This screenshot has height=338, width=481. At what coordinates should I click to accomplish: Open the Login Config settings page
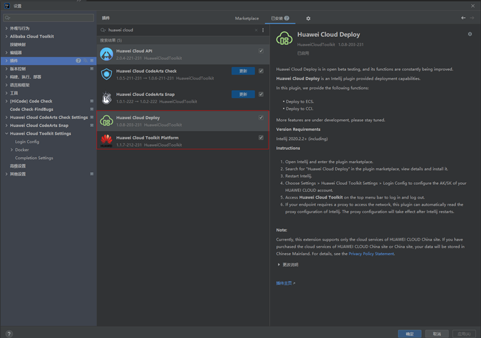click(x=27, y=141)
